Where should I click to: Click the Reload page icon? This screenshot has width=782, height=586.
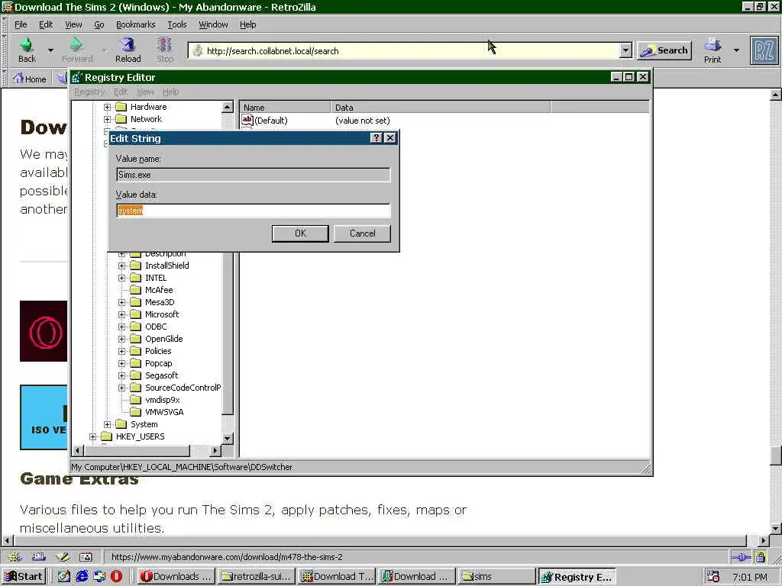click(x=128, y=45)
